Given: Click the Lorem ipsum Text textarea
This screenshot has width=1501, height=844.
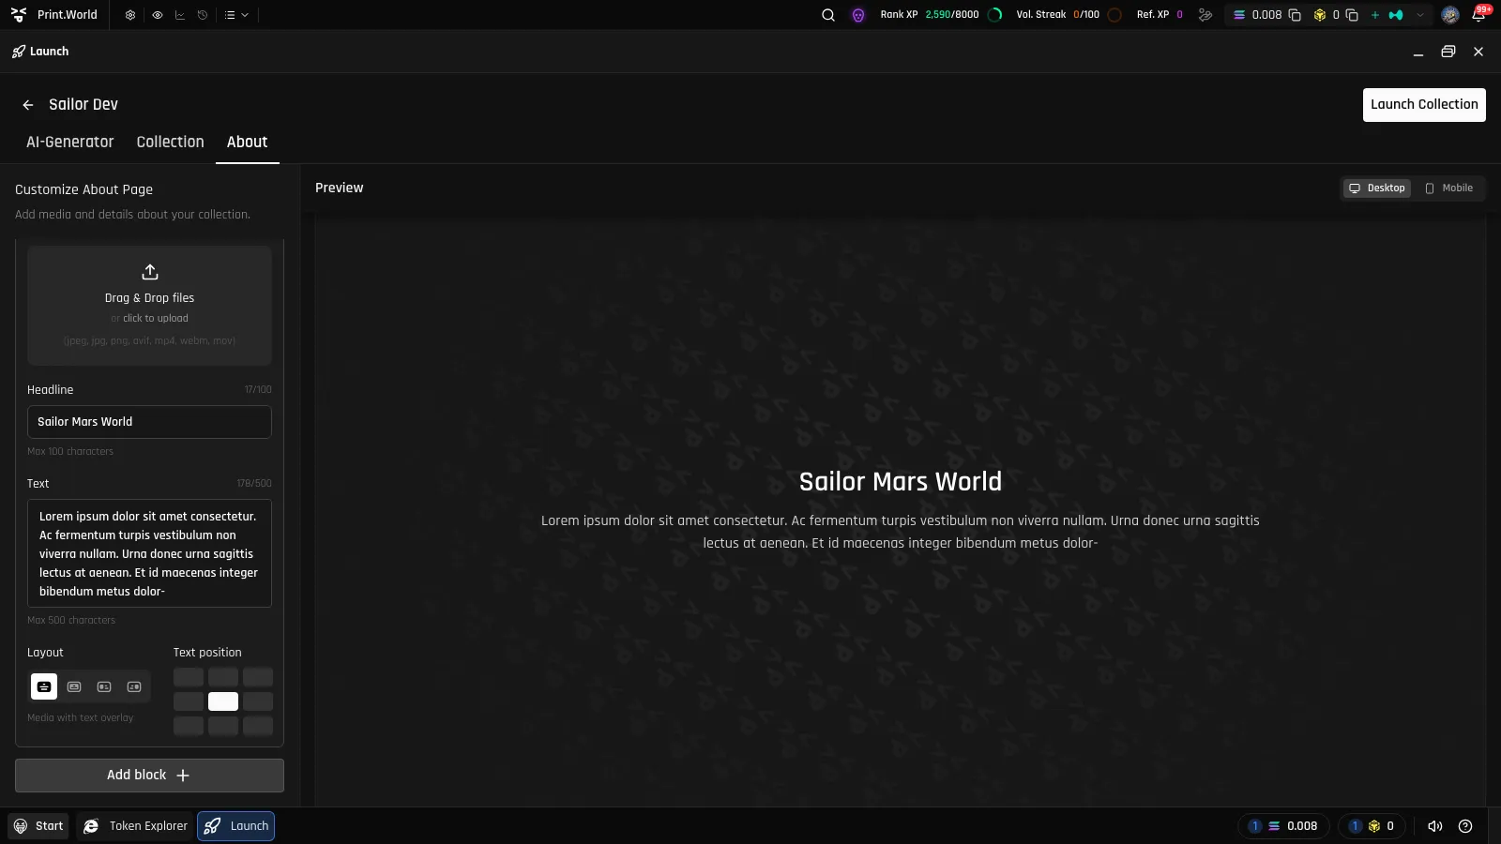Looking at the screenshot, I should tap(149, 553).
